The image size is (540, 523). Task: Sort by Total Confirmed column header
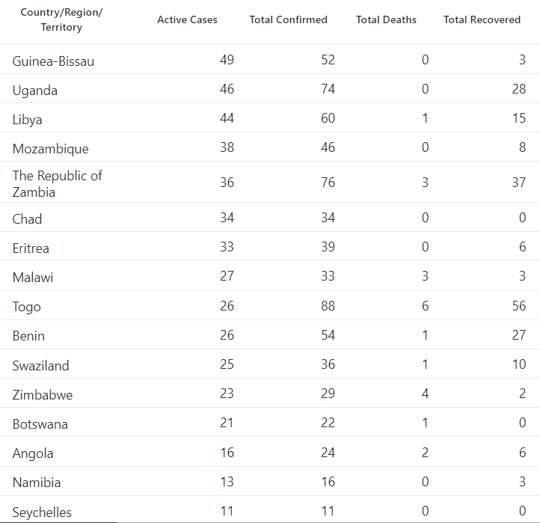(288, 19)
